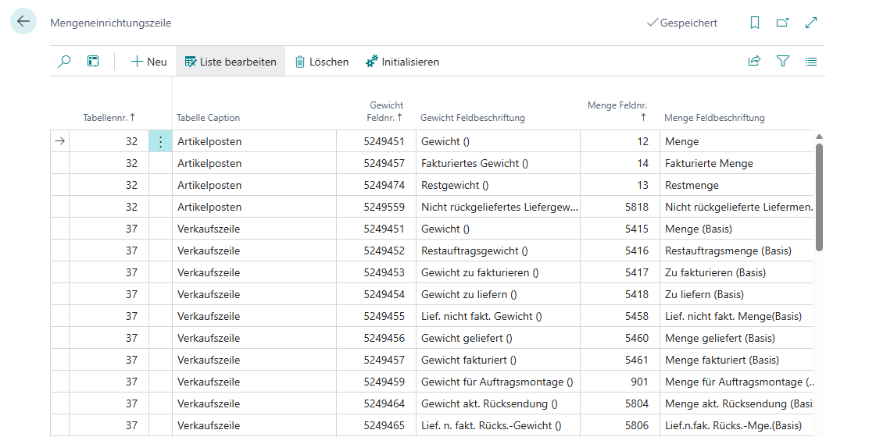Screen dimensions: 876x437
Task: Click the scrollbar up arrow
Action: click(819, 137)
